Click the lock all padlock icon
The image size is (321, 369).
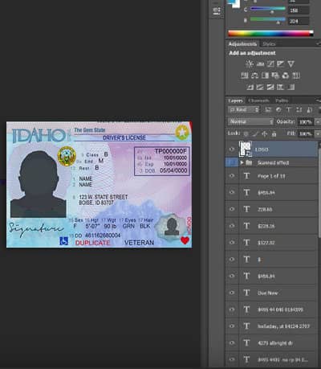pos(274,133)
